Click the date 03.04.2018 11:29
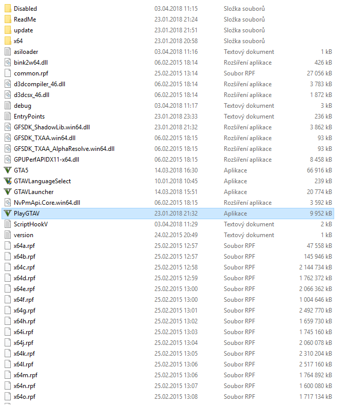The width and height of the screenshot is (347, 406). pos(176,224)
